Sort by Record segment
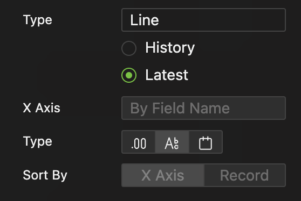301x201 pixels. (x=244, y=175)
